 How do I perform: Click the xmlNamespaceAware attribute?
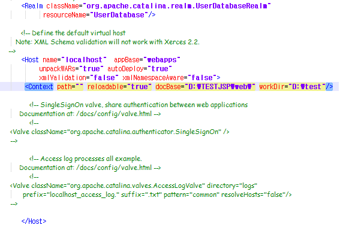[x=153, y=78]
